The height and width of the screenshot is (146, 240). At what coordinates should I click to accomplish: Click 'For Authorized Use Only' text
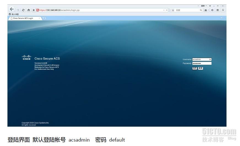point(44,69)
